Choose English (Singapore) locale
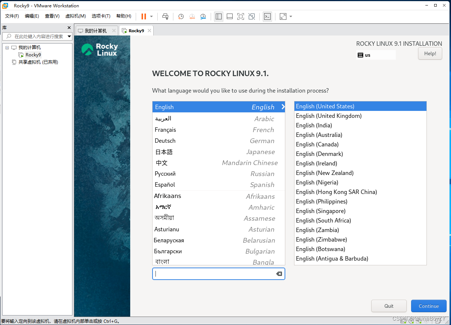 coord(360,211)
